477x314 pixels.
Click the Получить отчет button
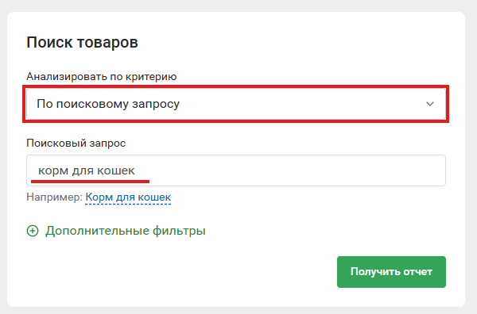click(x=391, y=272)
